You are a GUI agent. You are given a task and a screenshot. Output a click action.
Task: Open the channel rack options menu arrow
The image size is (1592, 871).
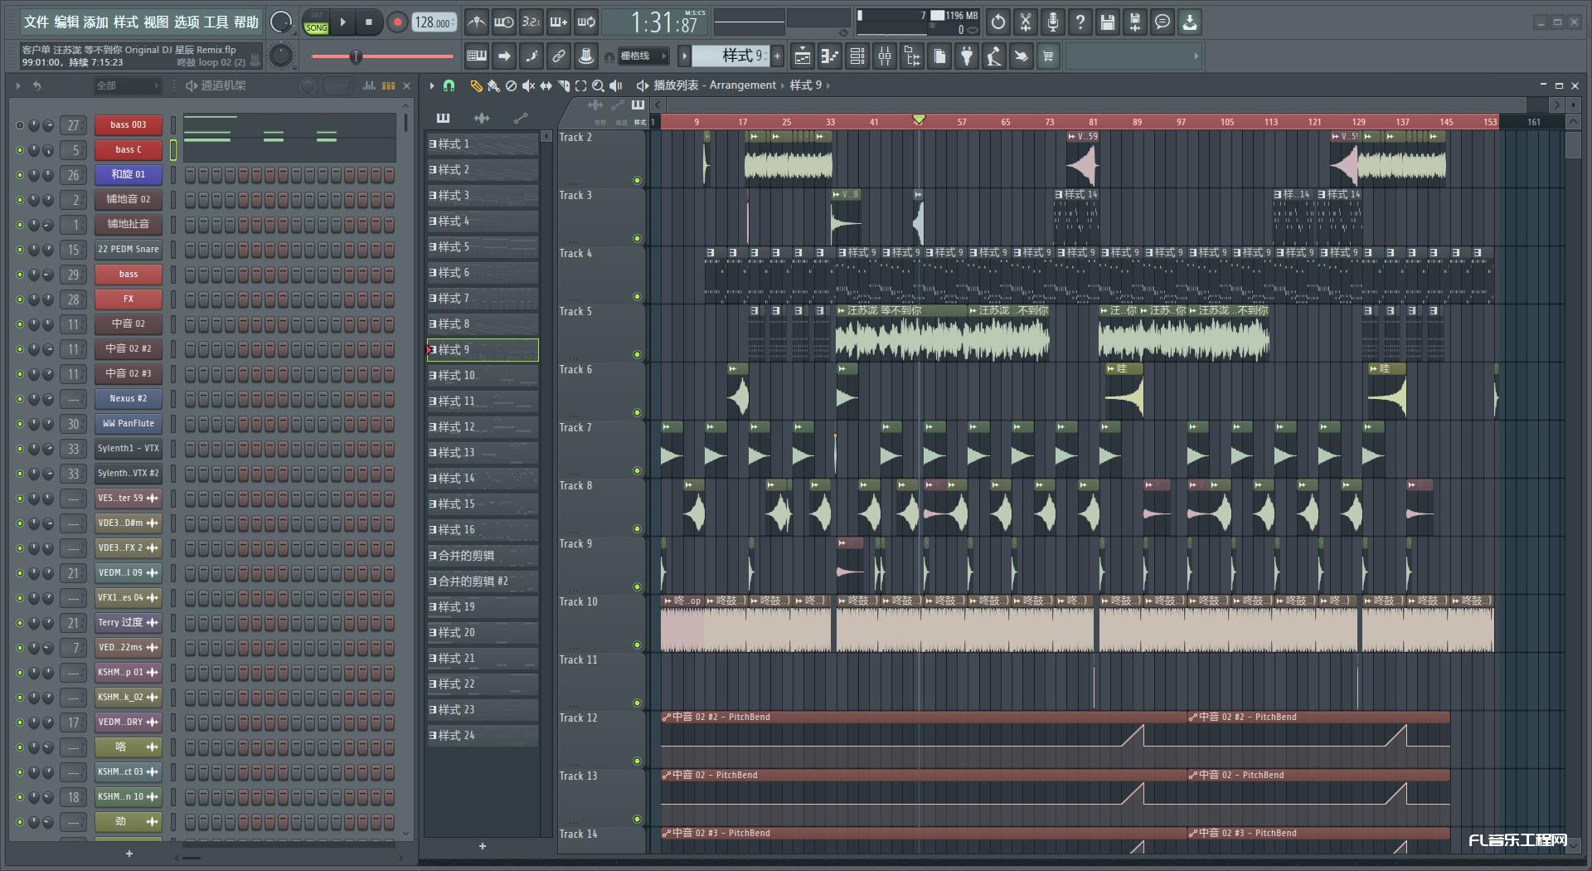point(18,85)
